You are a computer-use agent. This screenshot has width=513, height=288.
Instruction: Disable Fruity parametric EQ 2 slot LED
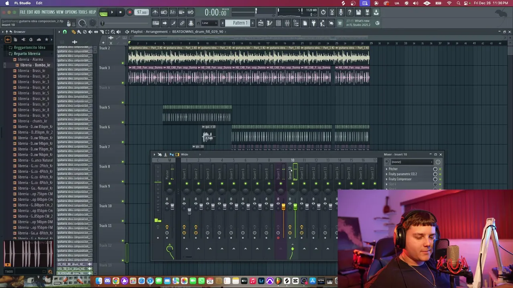440,174
